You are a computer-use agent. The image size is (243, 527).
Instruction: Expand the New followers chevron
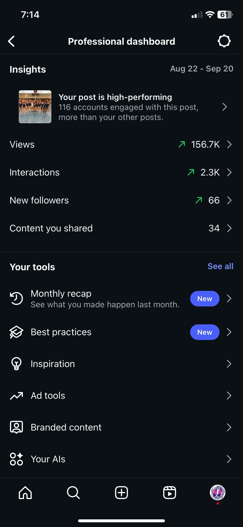pyautogui.click(x=229, y=200)
